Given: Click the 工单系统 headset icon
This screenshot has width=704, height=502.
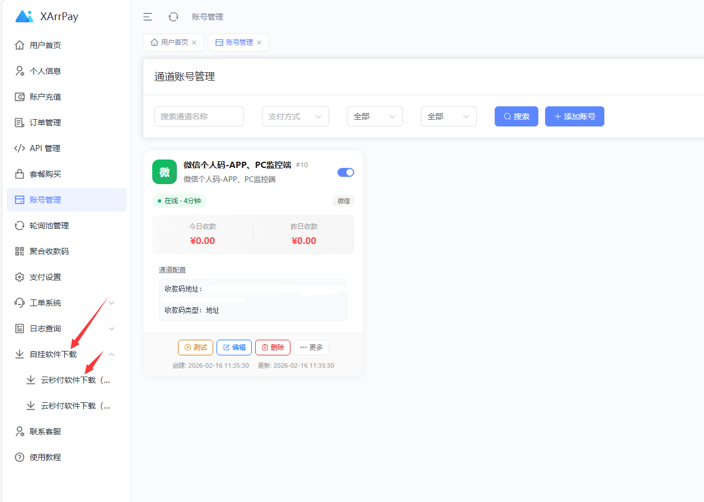Looking at the screenshot, I should click(x=20, y=303).
